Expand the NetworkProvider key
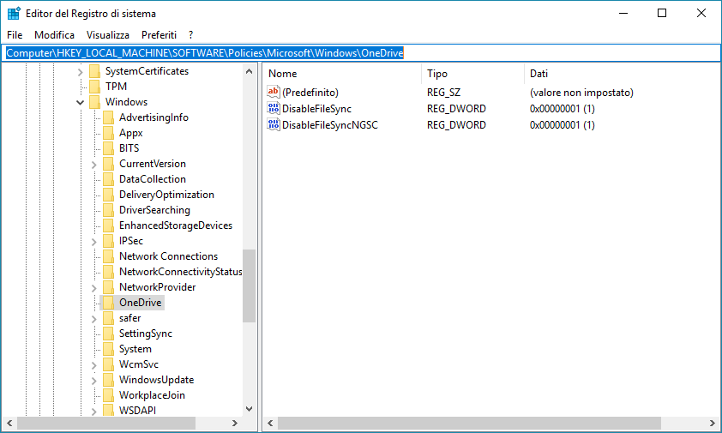Image resolution: width=722 pixels, height=433 pixels. click(x=94, y=288)
